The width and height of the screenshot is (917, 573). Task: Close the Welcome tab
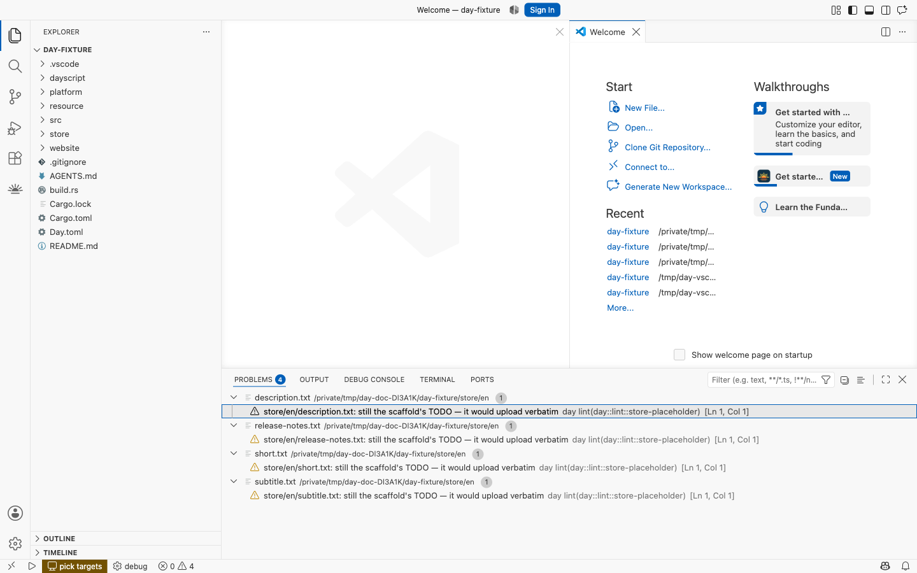coord(636,32)
